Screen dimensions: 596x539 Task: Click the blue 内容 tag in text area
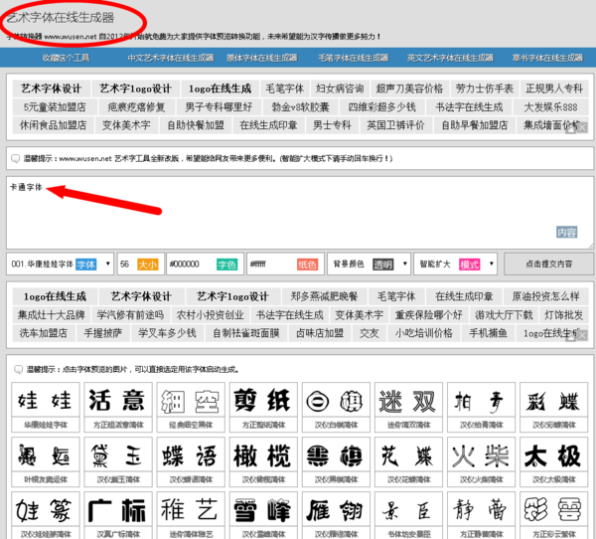[567, 232]
